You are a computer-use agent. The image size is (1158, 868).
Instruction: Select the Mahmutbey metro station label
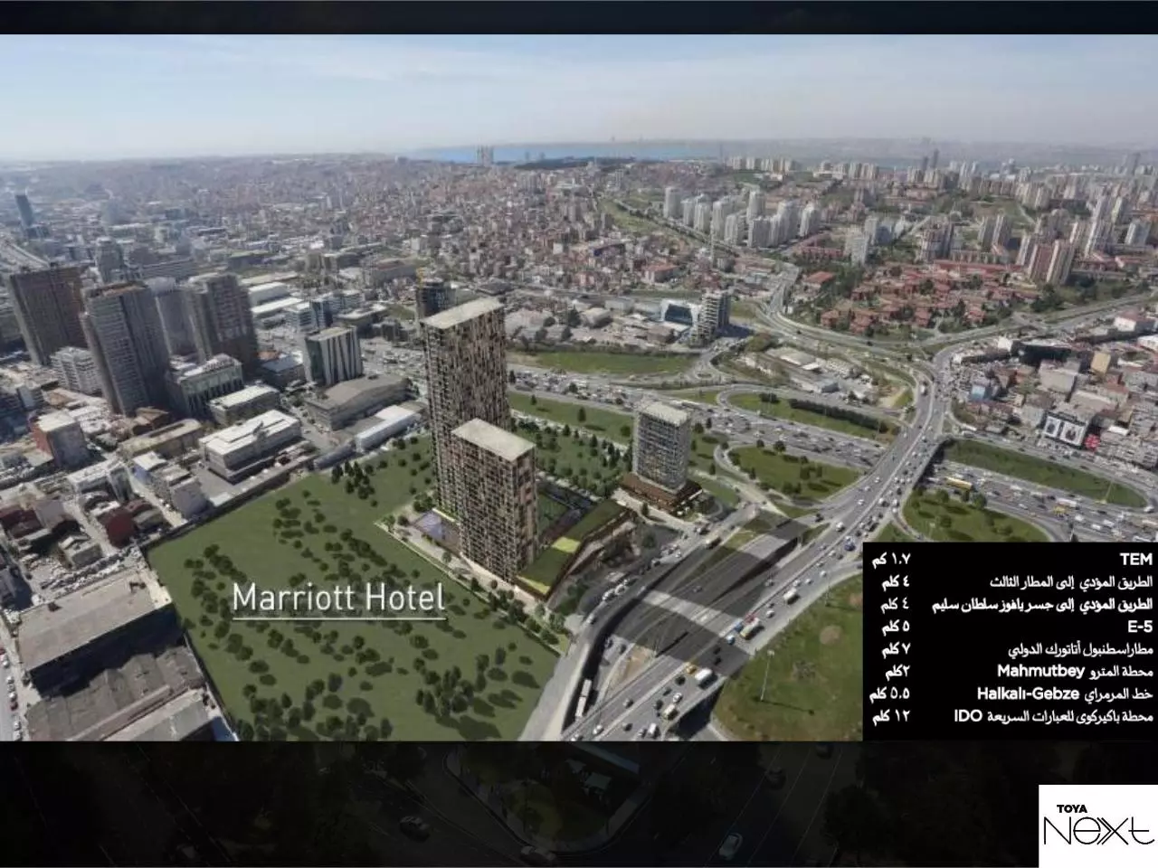tap(1075, 672)
